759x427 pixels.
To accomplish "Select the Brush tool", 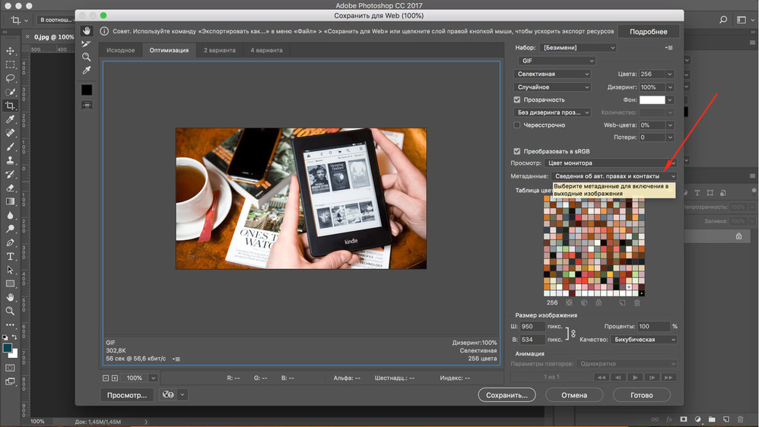I will (x=10, y=147).
